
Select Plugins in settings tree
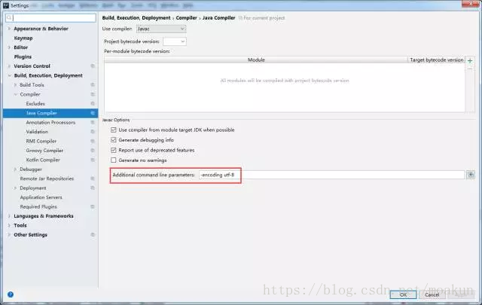23,57
